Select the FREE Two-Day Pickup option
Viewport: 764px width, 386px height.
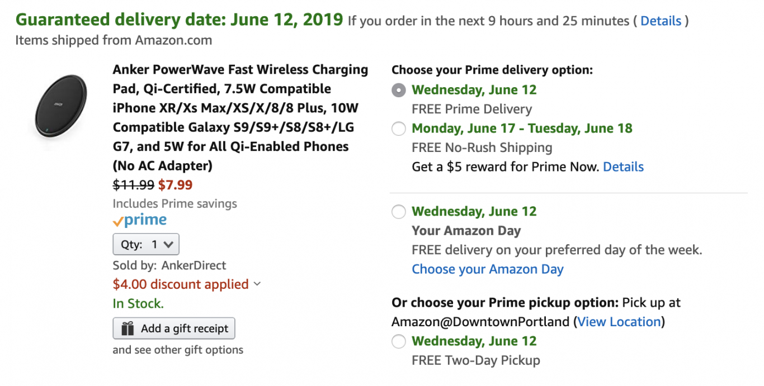pos(398,342)
